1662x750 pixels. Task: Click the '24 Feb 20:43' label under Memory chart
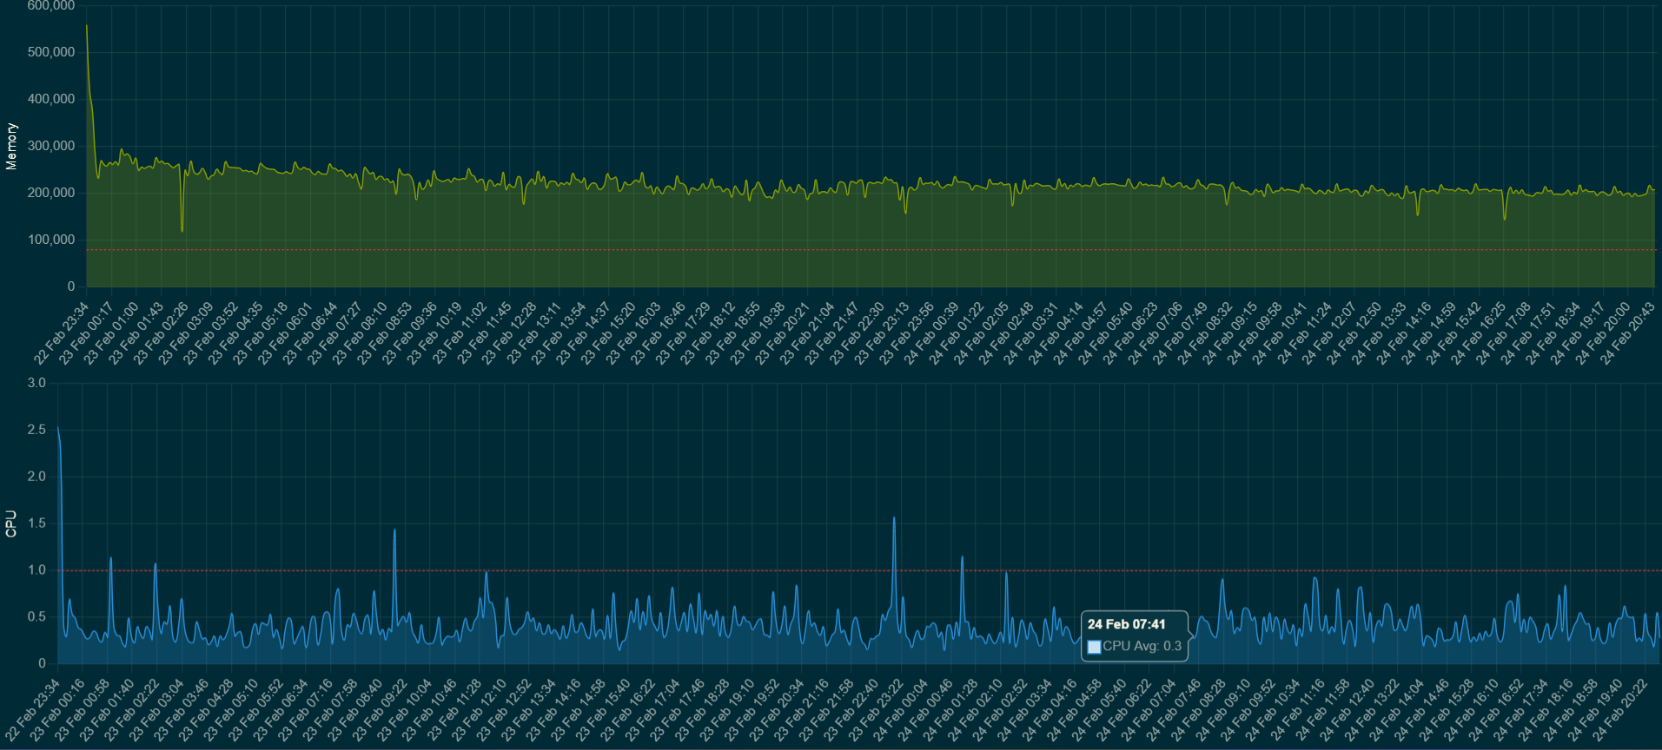1628,333
